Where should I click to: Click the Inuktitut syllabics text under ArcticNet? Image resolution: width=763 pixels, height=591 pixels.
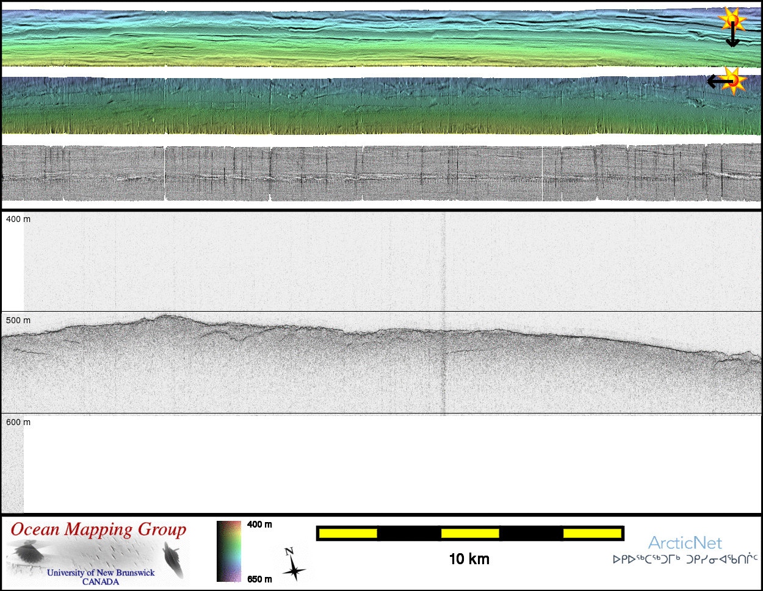click(x=685, y=559)
